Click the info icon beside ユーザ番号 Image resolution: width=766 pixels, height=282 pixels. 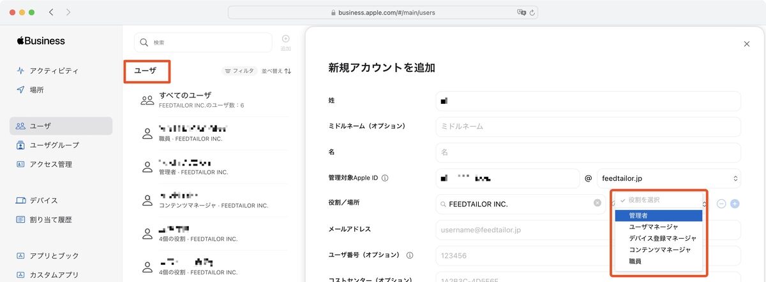coord(409,255)
